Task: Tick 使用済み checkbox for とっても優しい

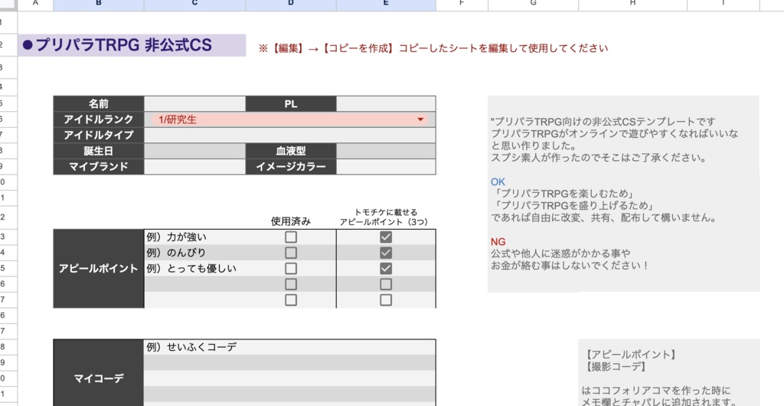Action: tap(290, 269)
